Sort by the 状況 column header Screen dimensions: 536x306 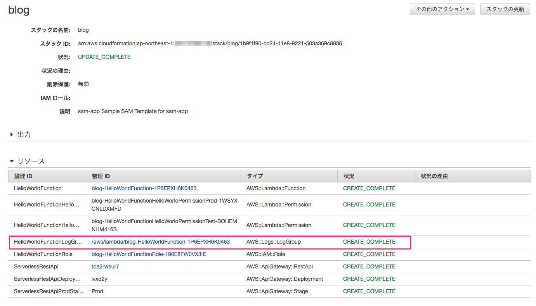coord(349,176)
